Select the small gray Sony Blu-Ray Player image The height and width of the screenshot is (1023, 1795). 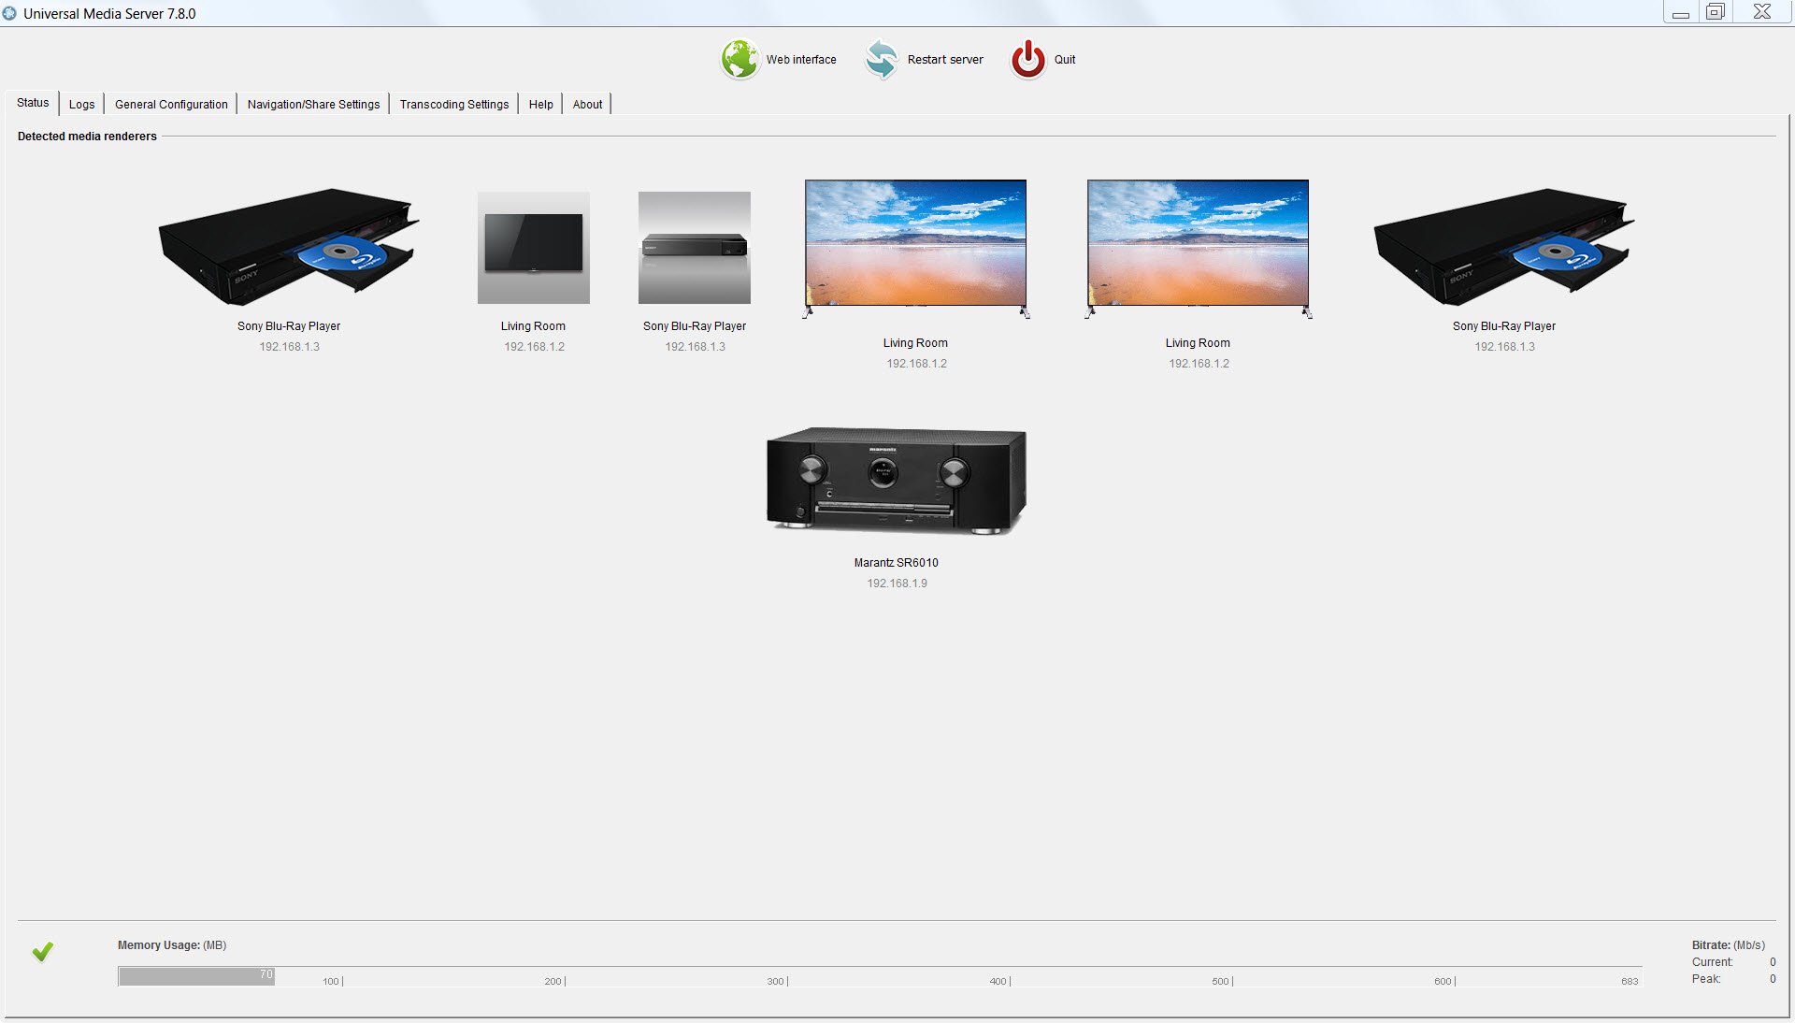[695, 248]
